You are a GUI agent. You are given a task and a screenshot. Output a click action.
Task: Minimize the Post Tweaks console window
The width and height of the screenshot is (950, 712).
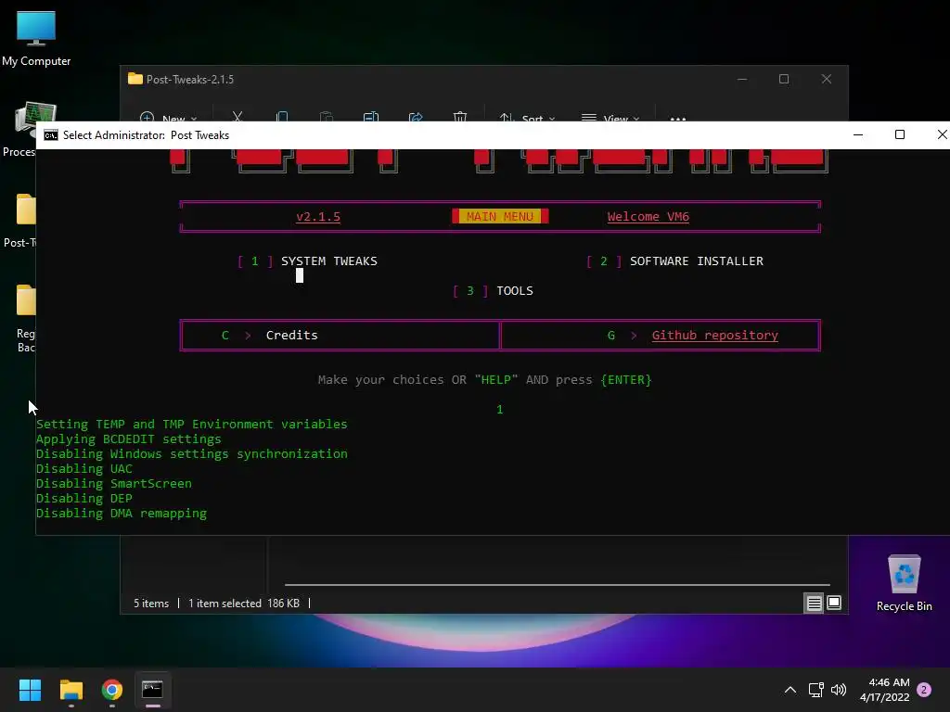pos(858,134)
